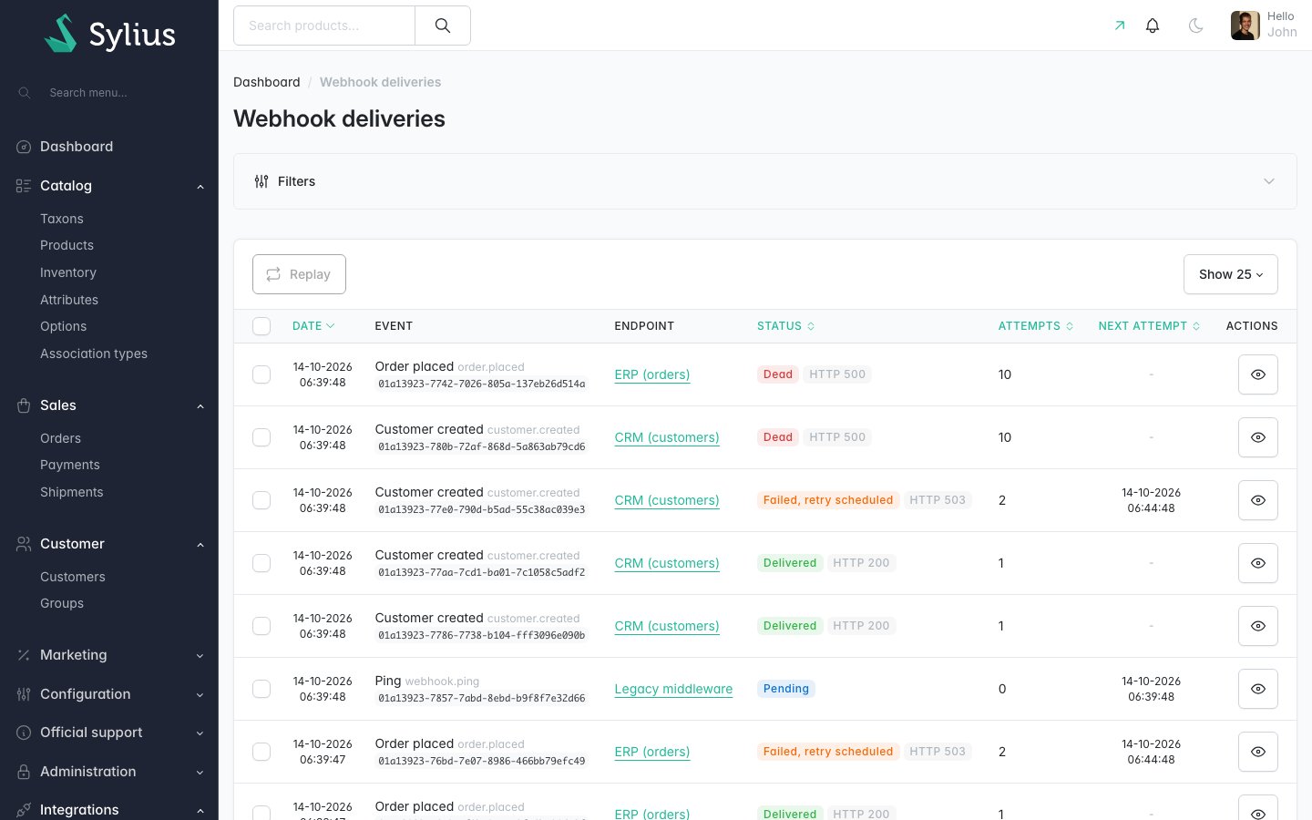Go to Dashboard via breadcrumb
The width and height of the screenshot is (1312, 820).
pos(267,82)
